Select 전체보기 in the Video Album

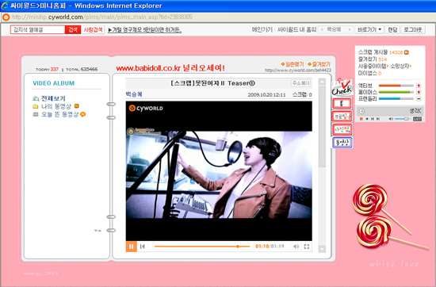(53, 98)
